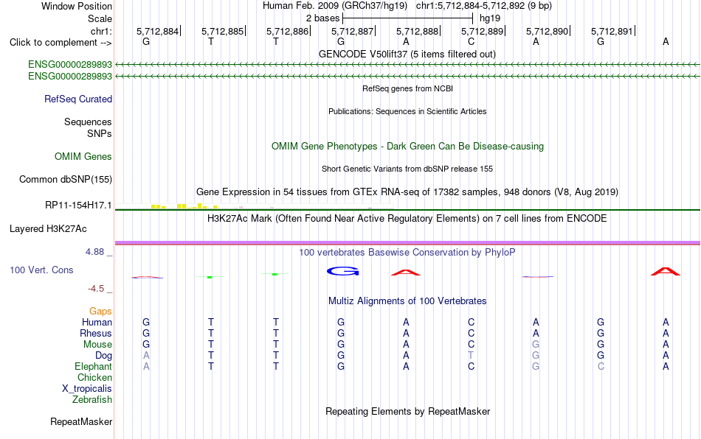Click position marker 5,712,885 in ruler
Screen dimensions: 701x439
pos(223,31)
